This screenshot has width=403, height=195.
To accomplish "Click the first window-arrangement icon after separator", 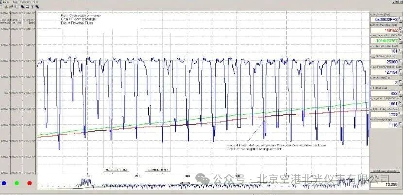I will 23,7.
